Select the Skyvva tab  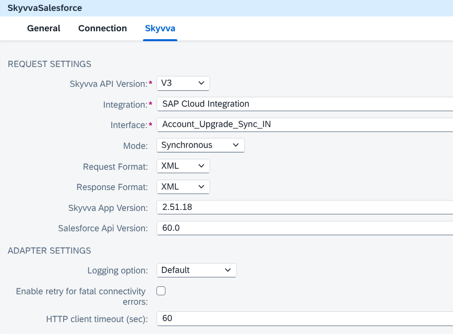pyautogui.click(x=160, y=28)
